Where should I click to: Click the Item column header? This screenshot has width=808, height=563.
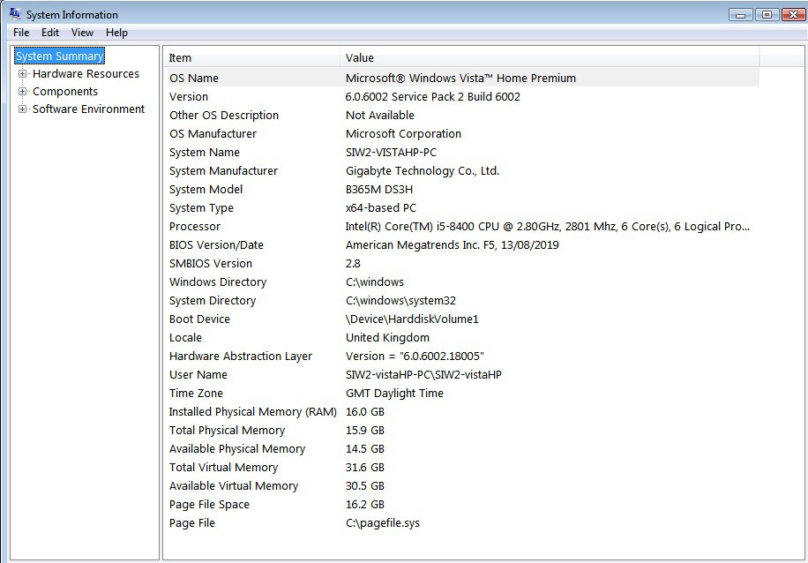click(252, 57)
